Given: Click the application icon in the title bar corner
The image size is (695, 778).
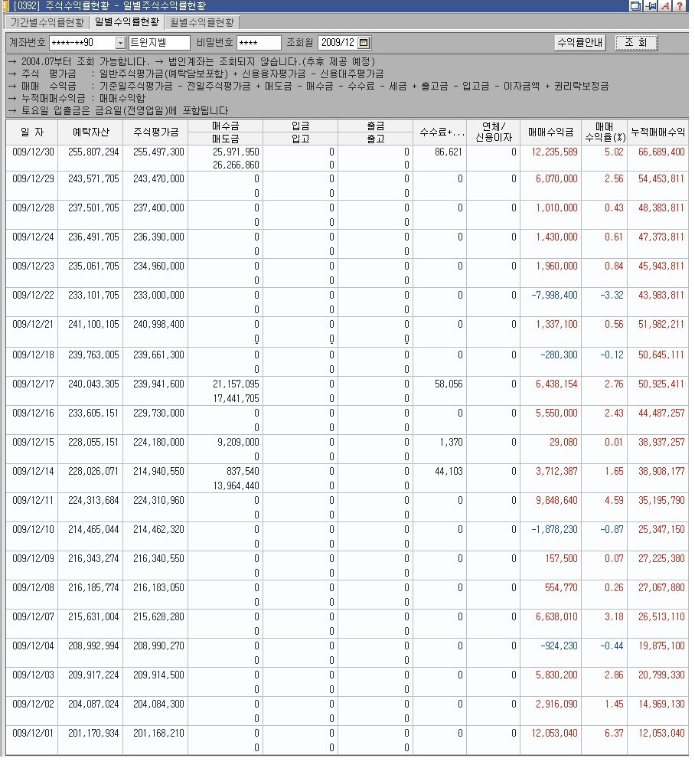Looking at the screenshot, I should click(x=6, y=6).
